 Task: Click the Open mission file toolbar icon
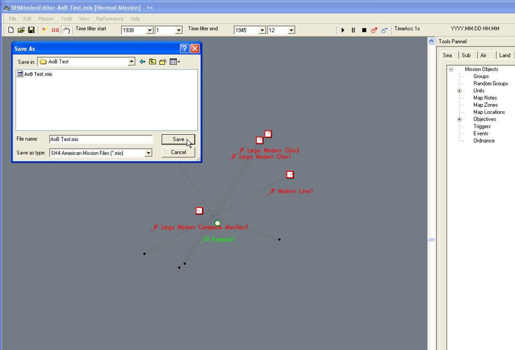[21, 30]
